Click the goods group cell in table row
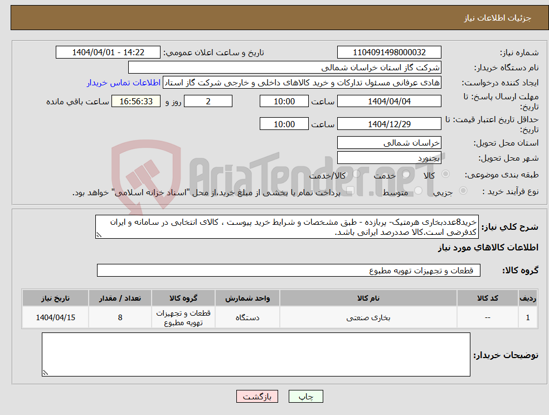Viewport: 549px width, 415px height. [x=183, y=317]
